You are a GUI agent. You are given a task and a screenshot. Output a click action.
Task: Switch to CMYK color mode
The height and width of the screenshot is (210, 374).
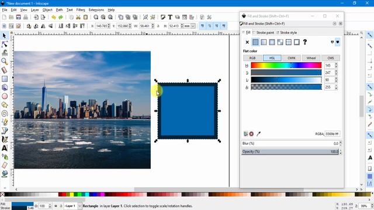292,58
